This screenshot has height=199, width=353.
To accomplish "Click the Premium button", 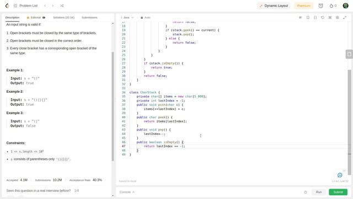I will click(x=304, y=6).
